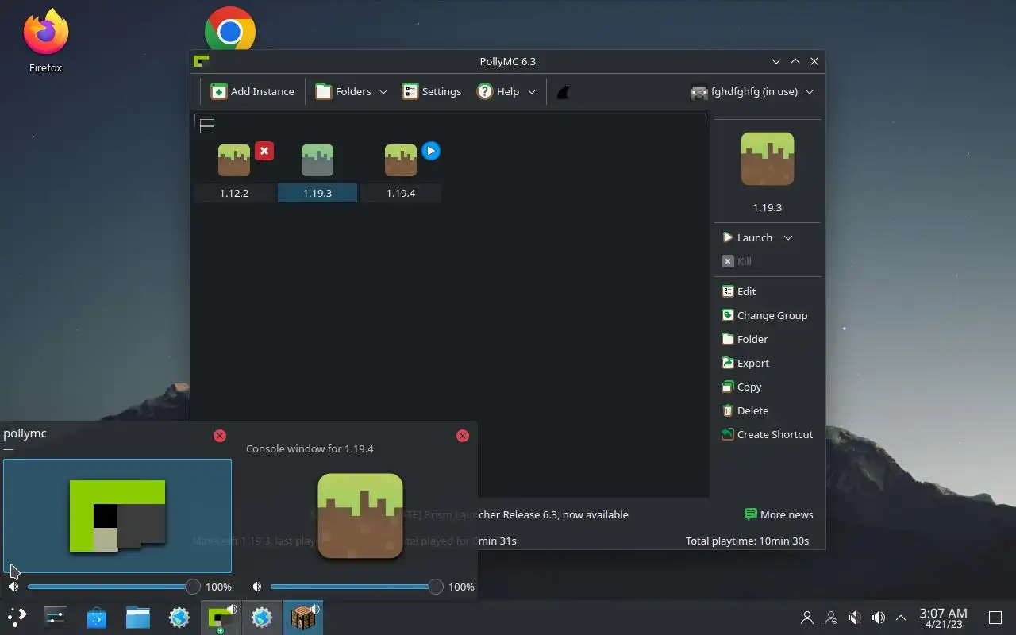The width and height of the screenshot is (1016, 635).
Task: Open the volume tray icon
Action: coord(879,618)
